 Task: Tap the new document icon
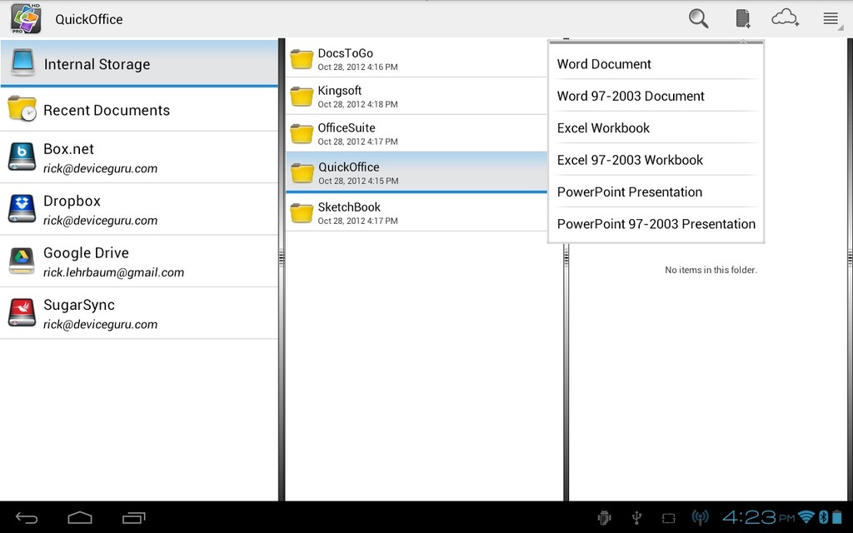742,18
